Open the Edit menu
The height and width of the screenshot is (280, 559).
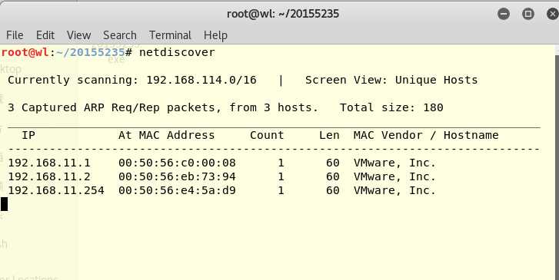click(x=45, y=35)
